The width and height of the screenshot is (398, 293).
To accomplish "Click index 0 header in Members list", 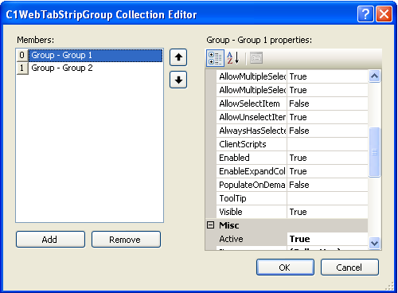I will coord(22,55).
